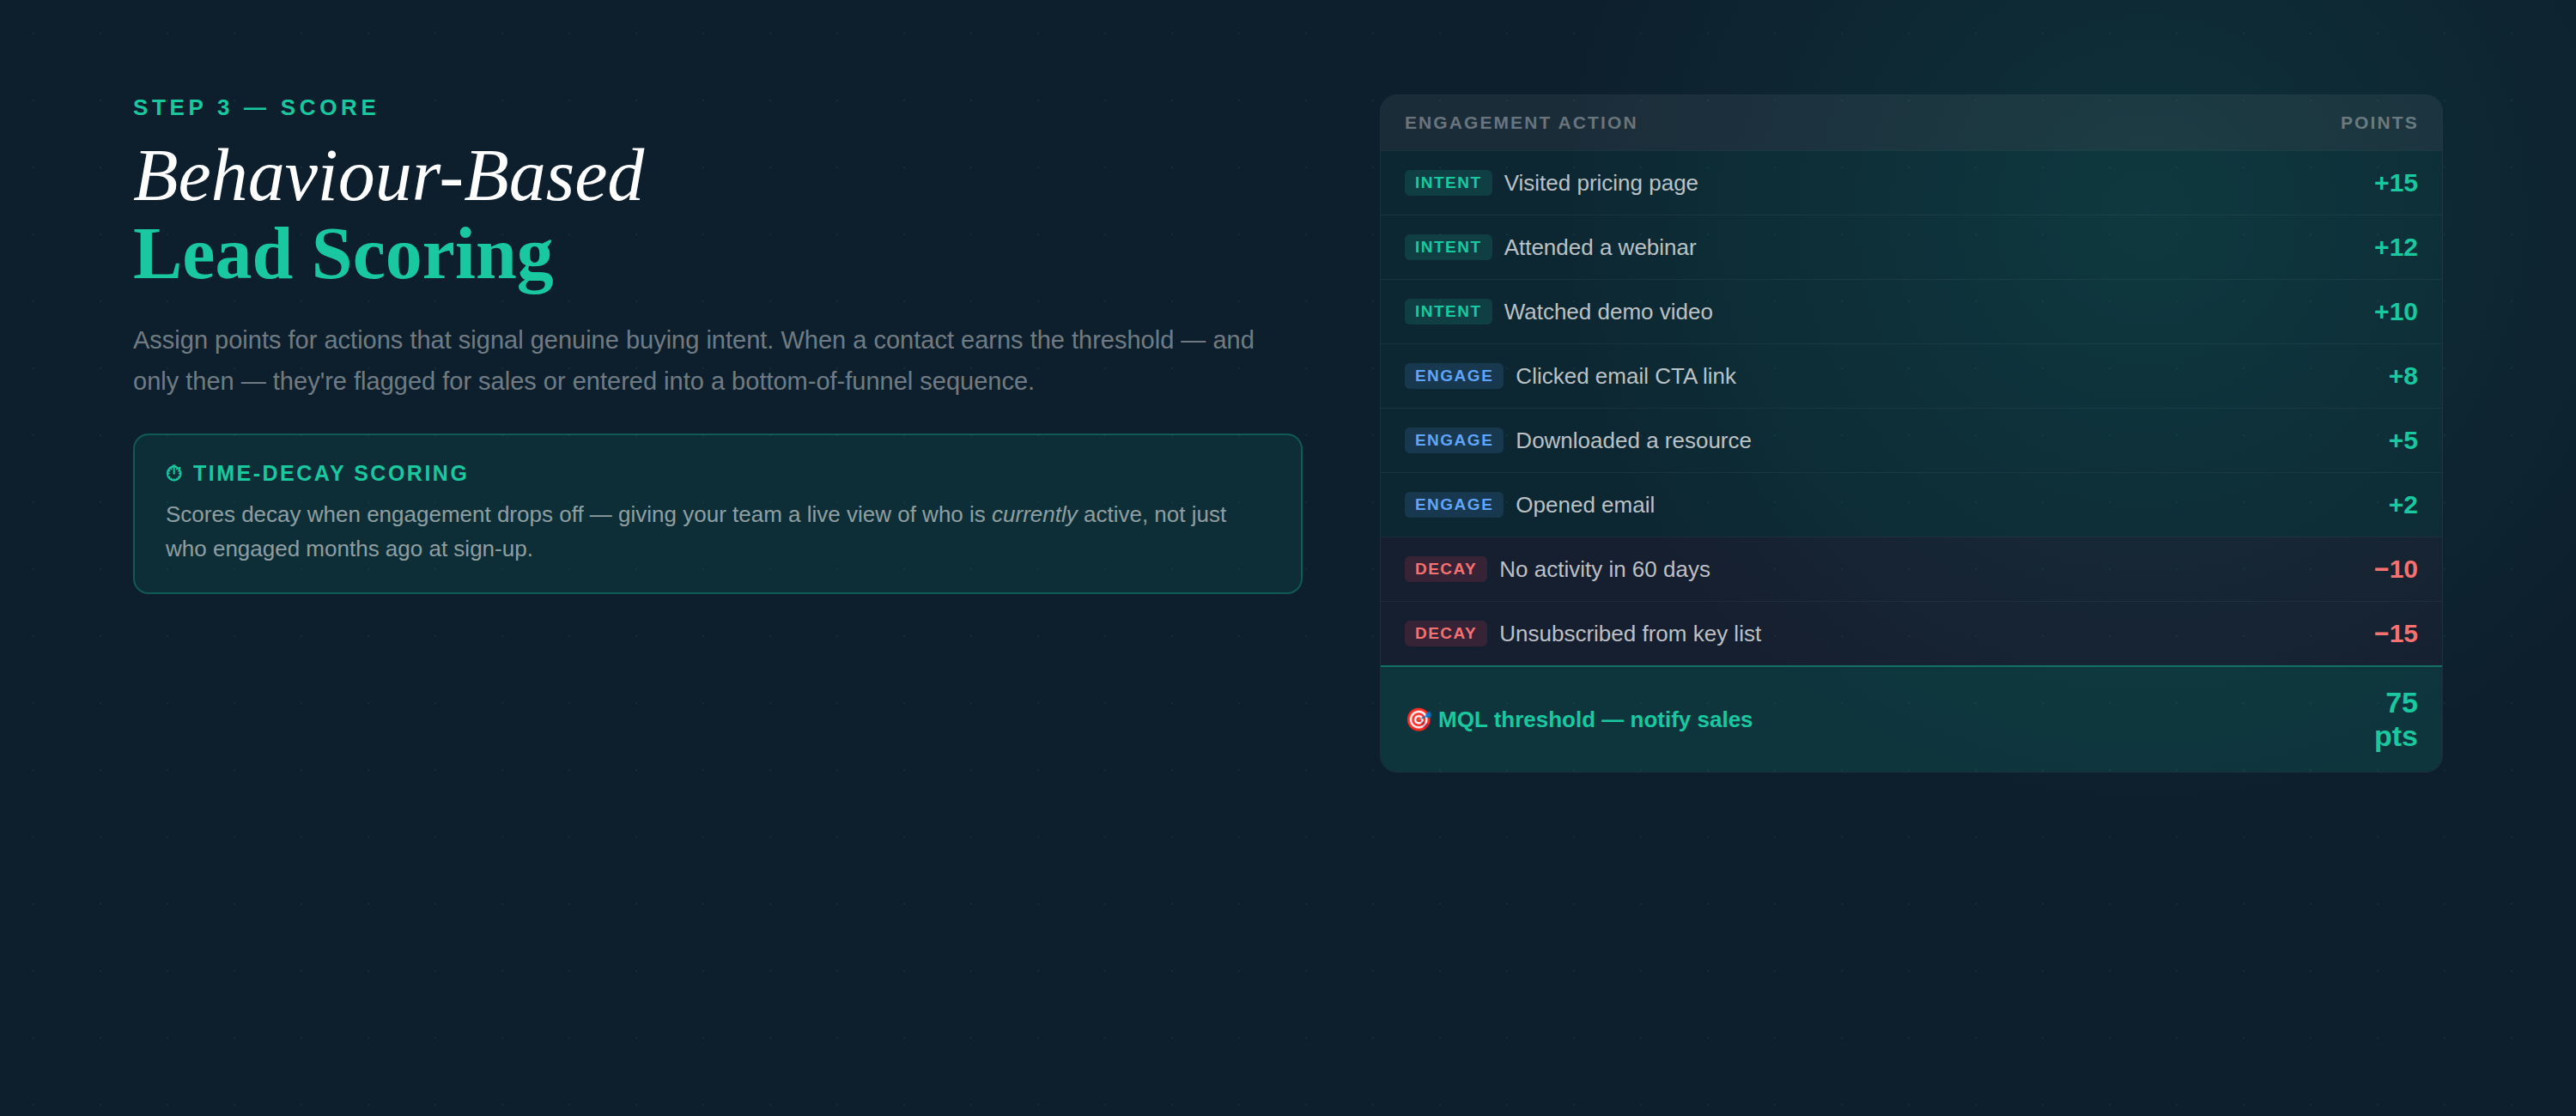This screenshot has width=2576, height=1116.
Task: Select the Engagement Action column header
Action: 1520,123
